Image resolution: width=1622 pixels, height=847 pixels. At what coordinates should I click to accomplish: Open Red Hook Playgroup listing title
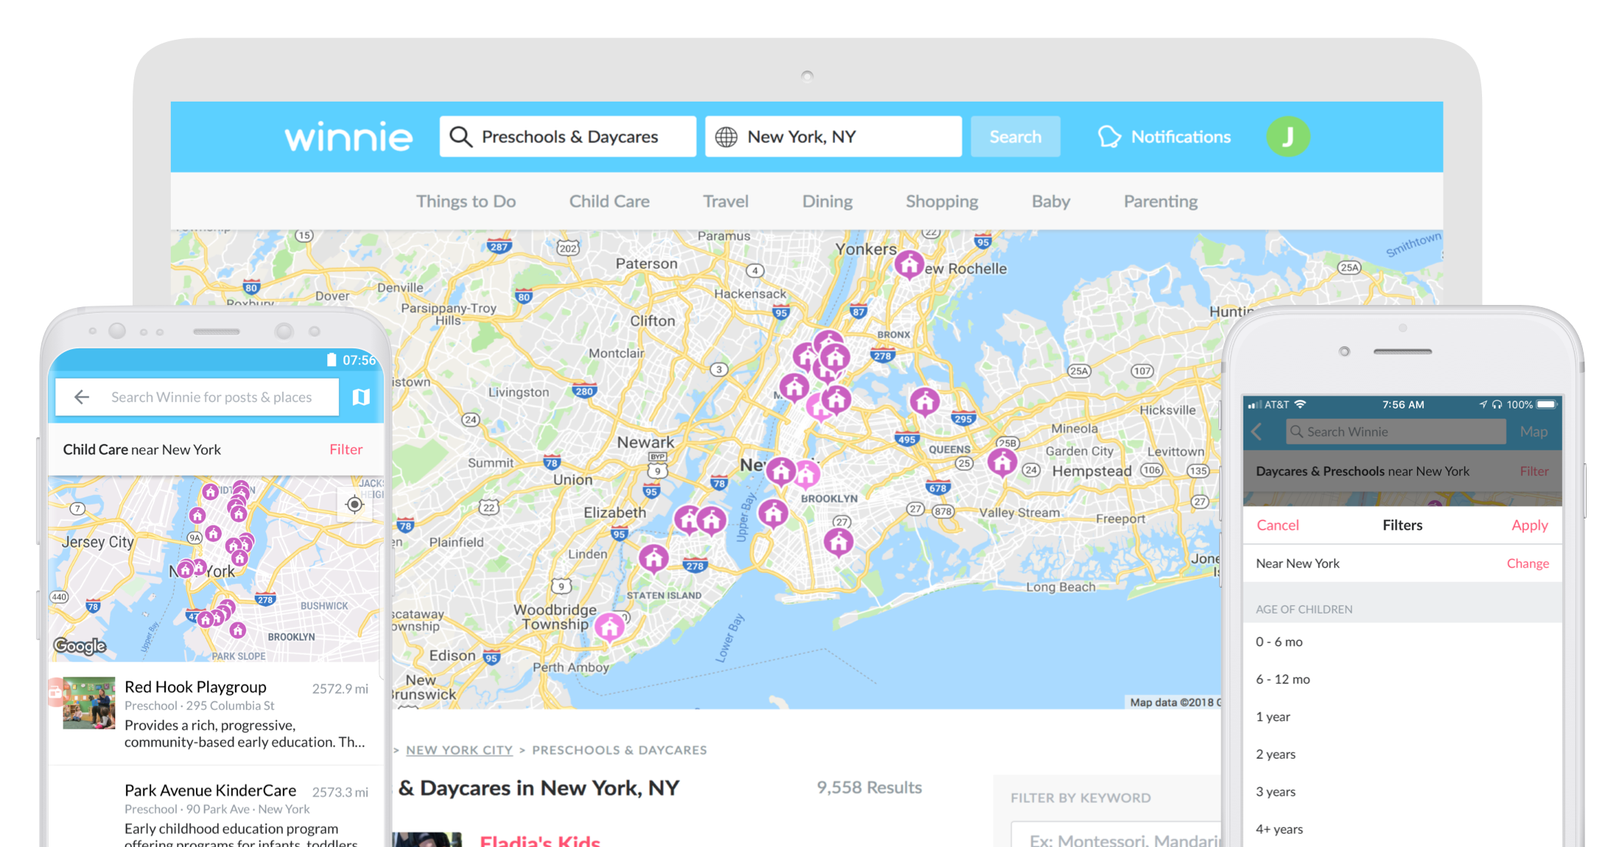[x=195, y=686]
